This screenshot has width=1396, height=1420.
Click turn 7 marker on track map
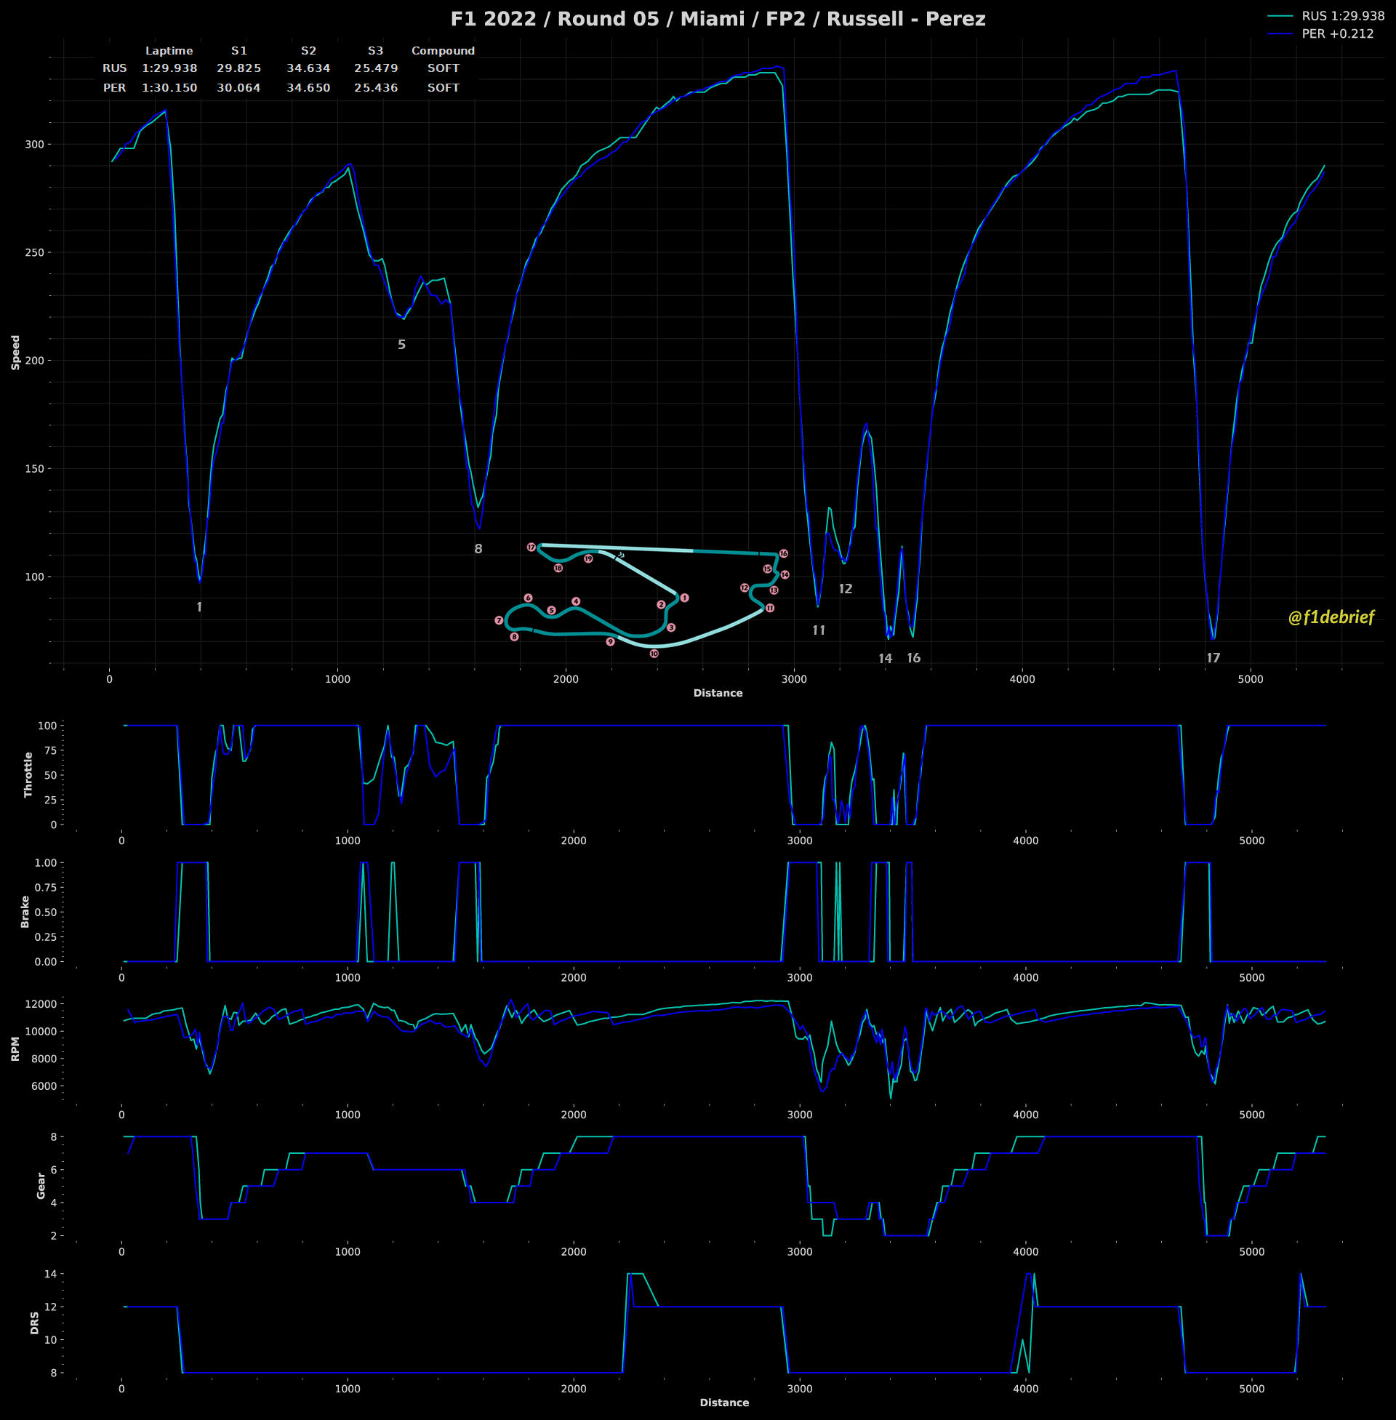(x=500, y=621)
